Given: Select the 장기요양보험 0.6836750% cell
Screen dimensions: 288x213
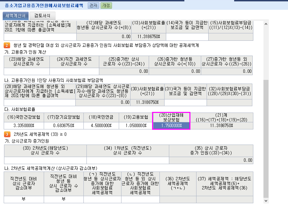Looking at the screenshot, I should pos(64,126).
